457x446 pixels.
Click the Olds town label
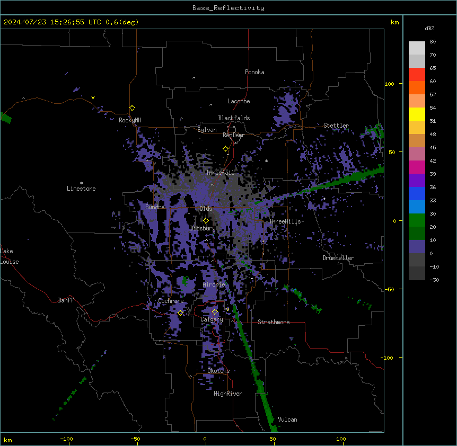206,209
